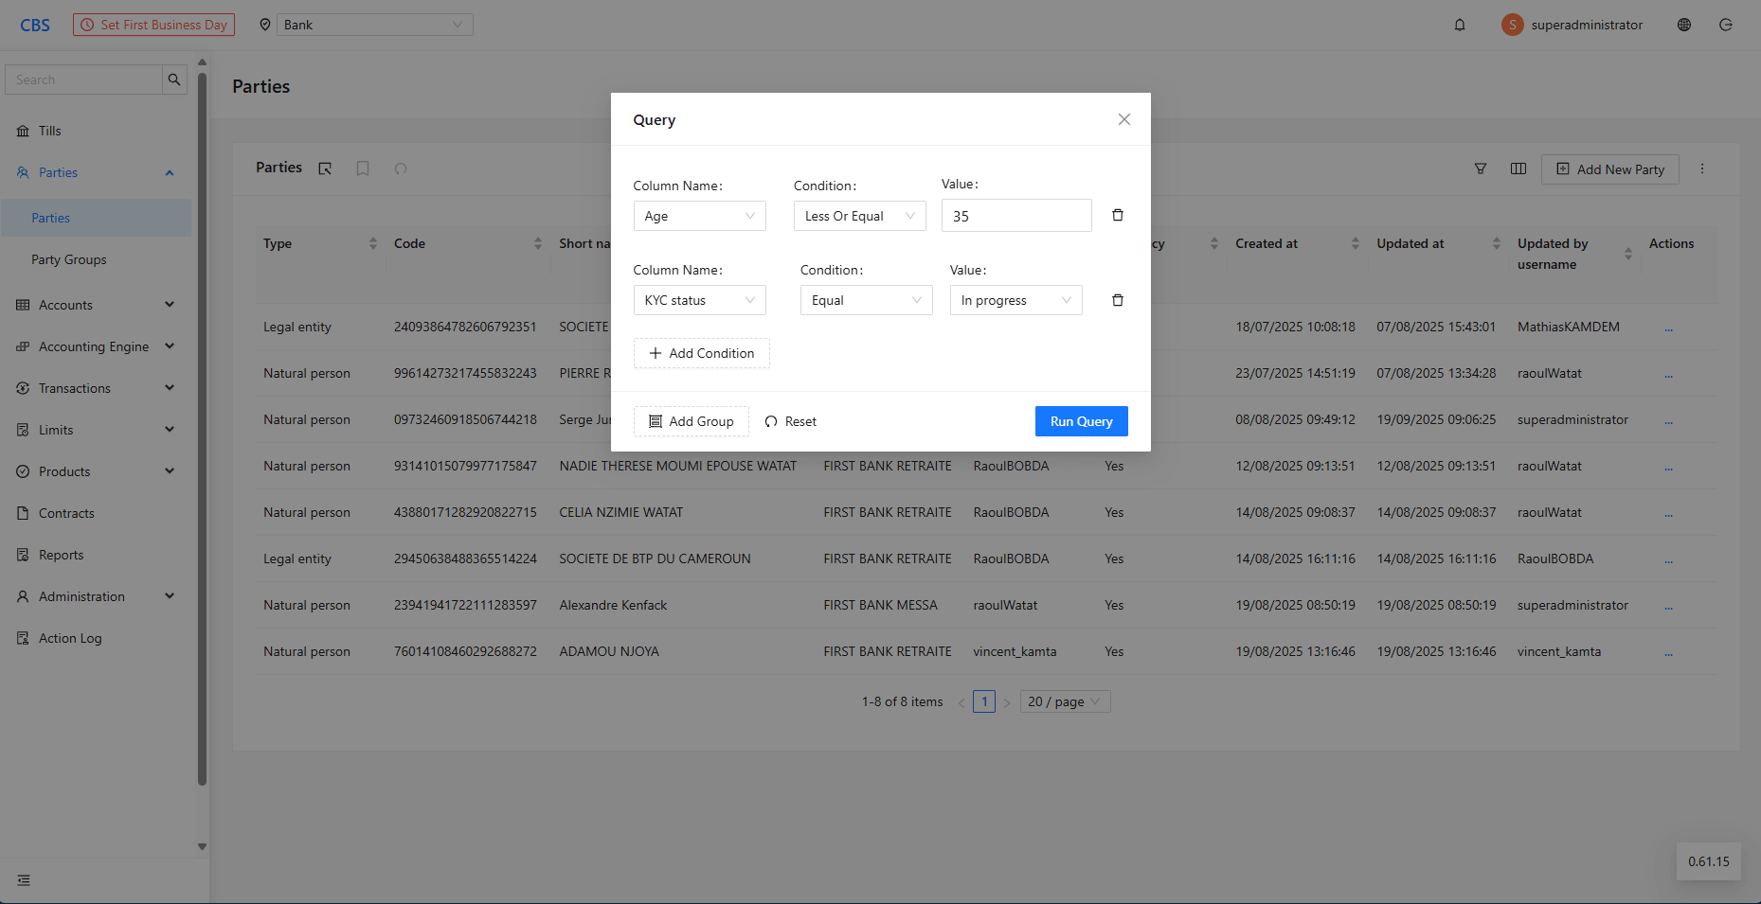The image size is (1761, 904).
Task: Collapse the sidebar menu icon
Action: click(24, 880)
